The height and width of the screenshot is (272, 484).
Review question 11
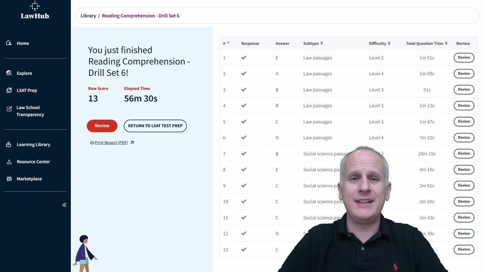(464, 218)
